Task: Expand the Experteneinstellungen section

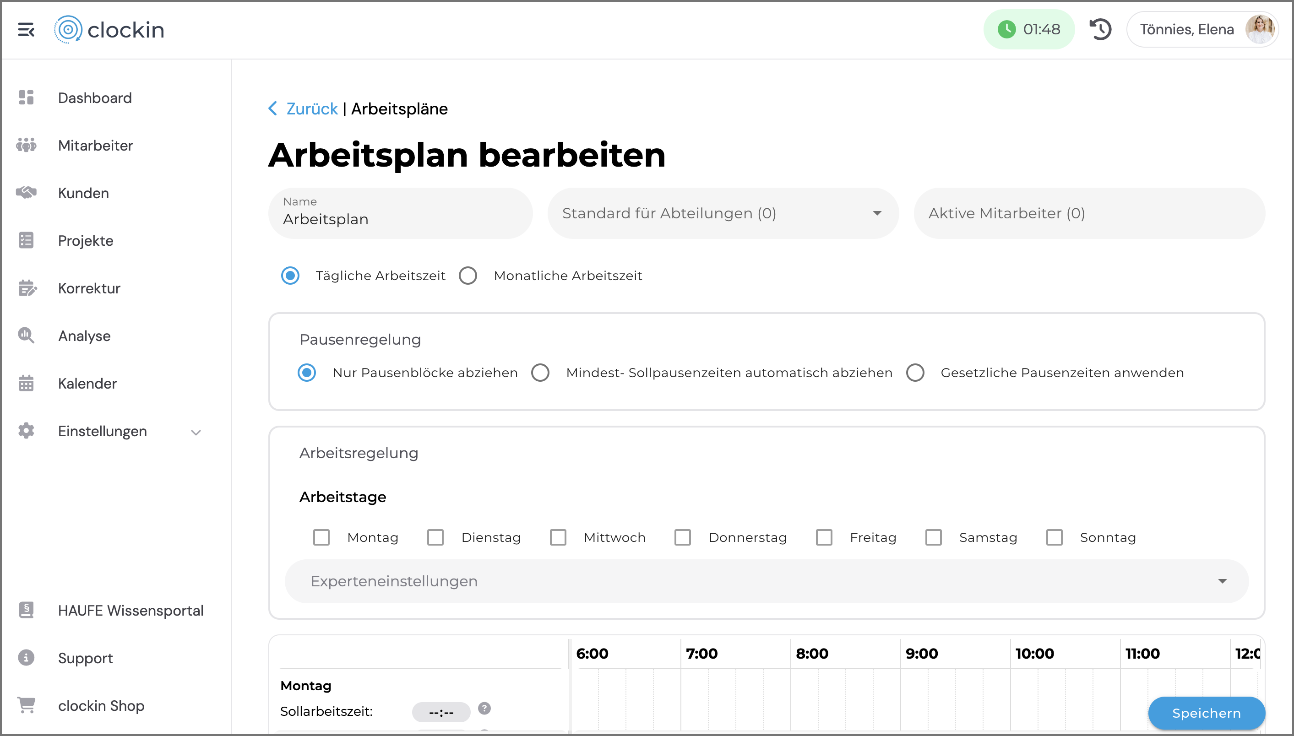Action: 767,581
